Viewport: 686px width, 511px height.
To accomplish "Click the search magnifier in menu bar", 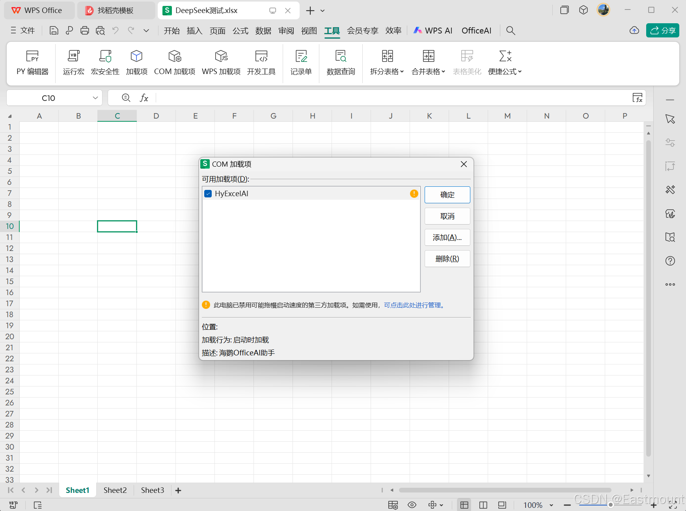I will click(x=511, y=30).
